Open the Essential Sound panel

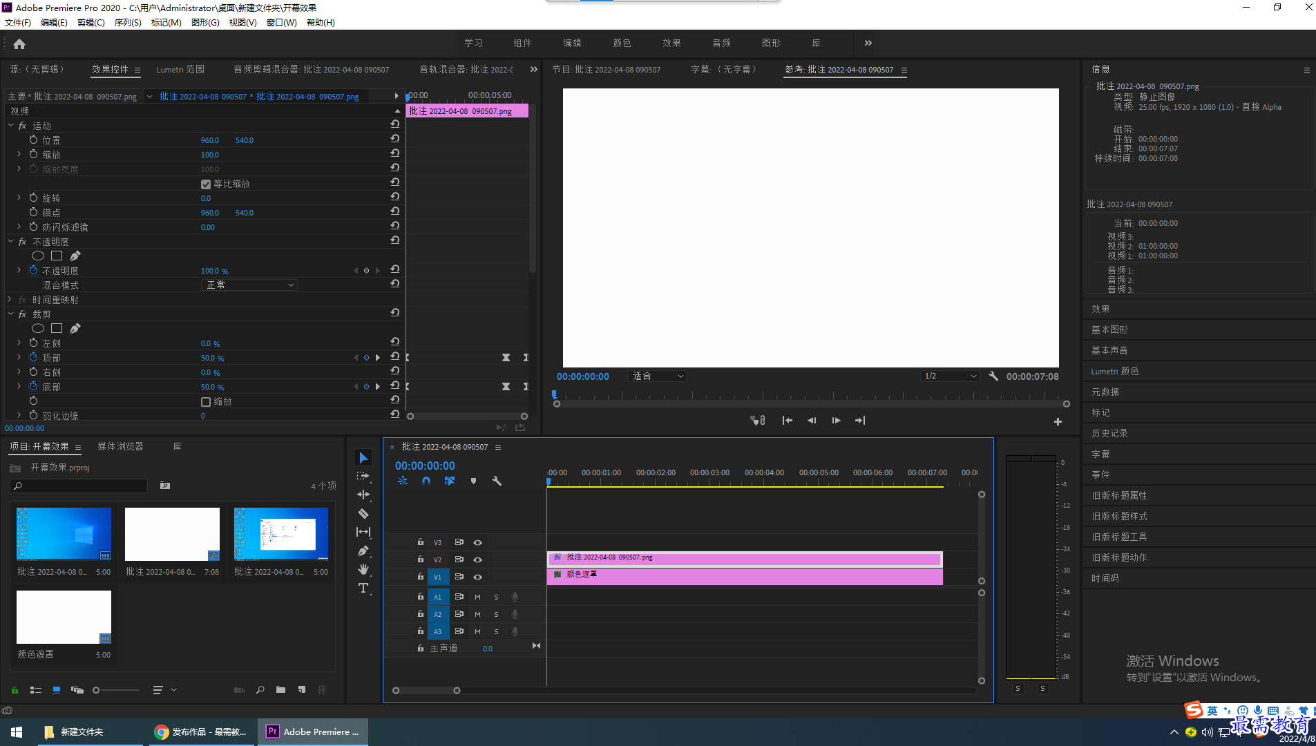1109,351
